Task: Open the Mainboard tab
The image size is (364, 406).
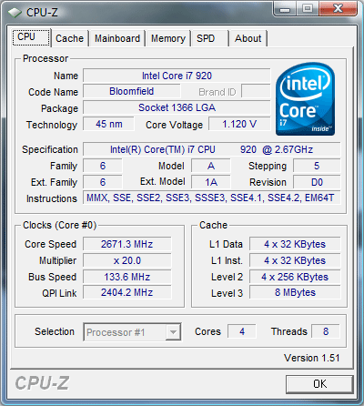Action: coord(117,38)
